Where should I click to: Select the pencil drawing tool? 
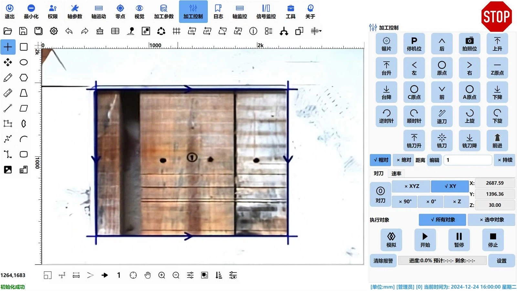8,78
